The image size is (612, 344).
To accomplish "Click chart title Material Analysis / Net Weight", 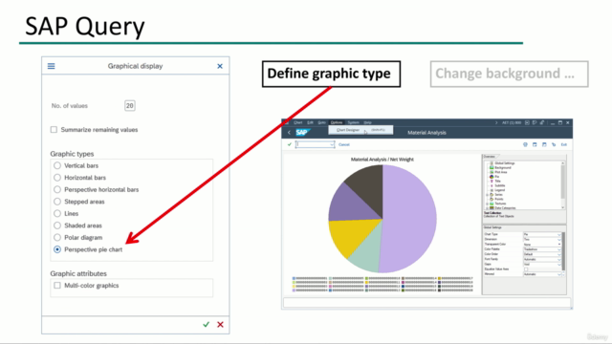I will pyautogui.click(x=382, y=160).
